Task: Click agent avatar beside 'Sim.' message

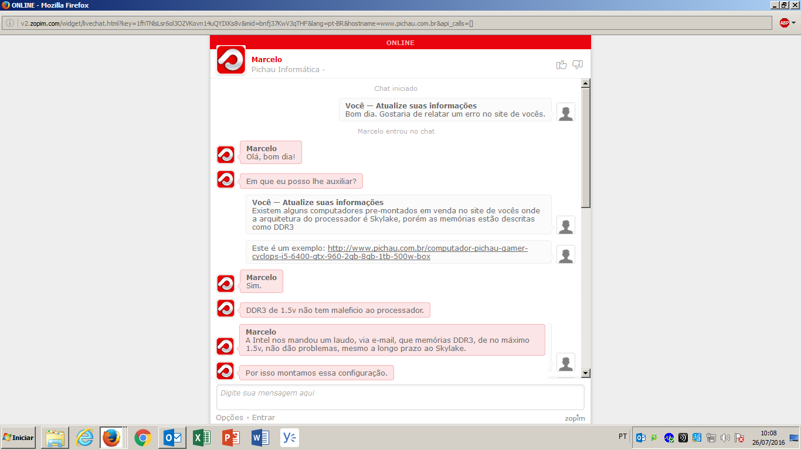Action: click(226, 284)
